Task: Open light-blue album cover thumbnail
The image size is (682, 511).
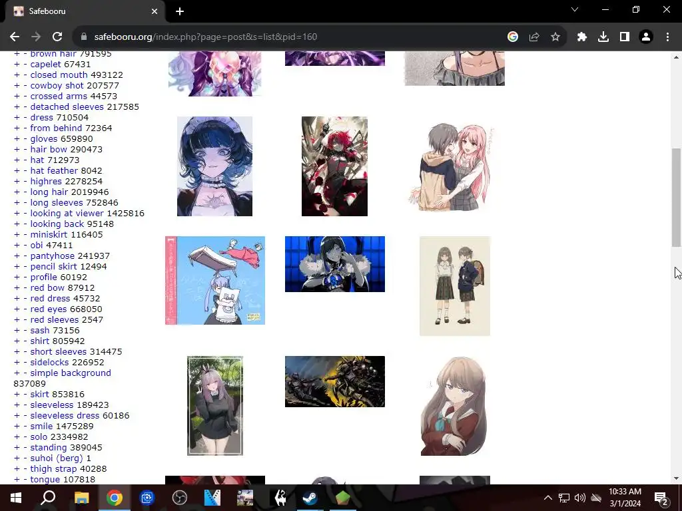Action: point(215,281)
